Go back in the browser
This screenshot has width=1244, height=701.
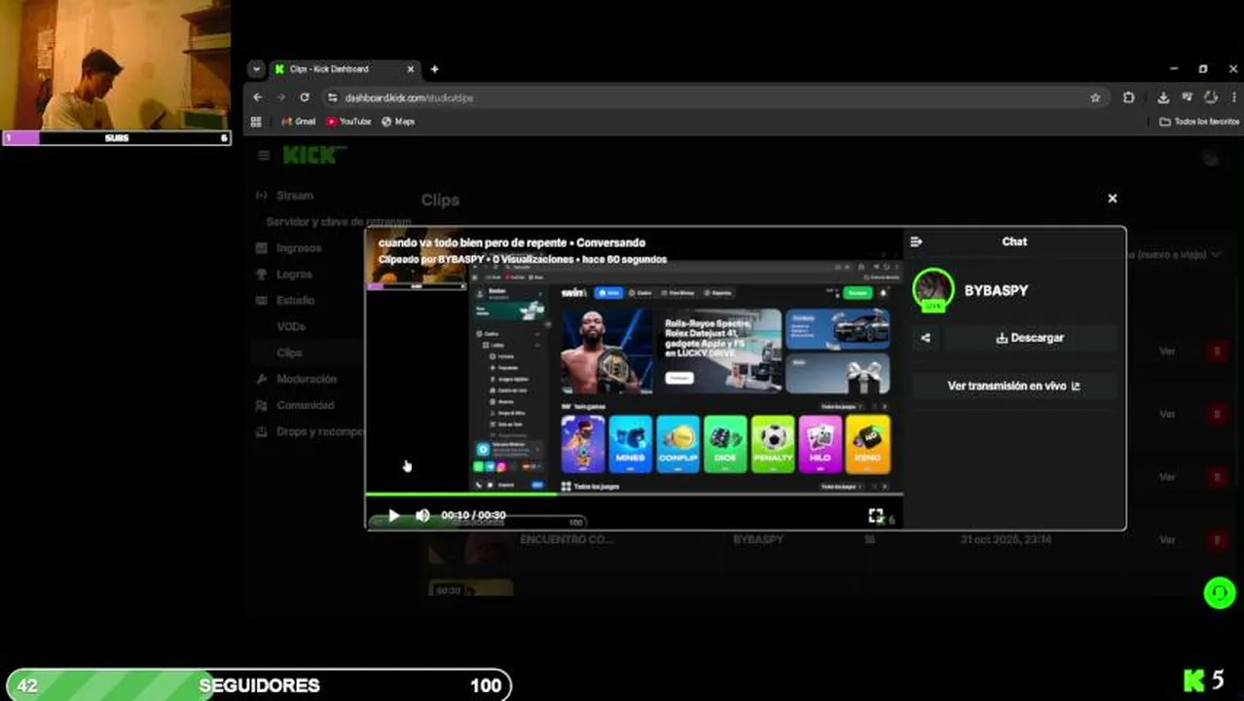pyautogui.click(x=258, y=97)
